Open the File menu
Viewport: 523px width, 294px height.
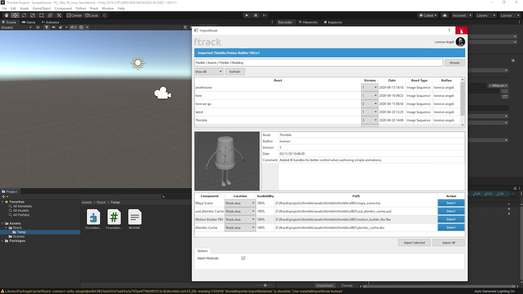pos(4,8)
